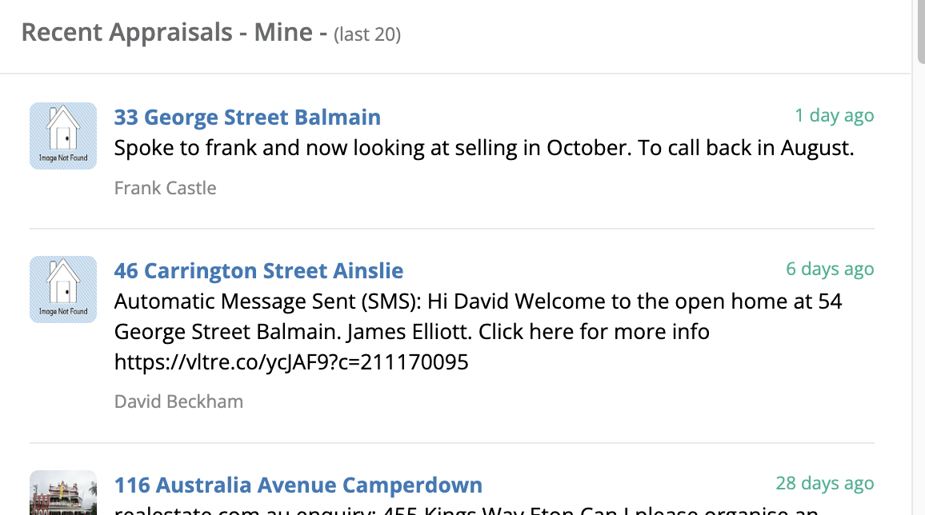Select contact name Frank Castle
This screenshot has height=515, width=925.
(165, 188)
